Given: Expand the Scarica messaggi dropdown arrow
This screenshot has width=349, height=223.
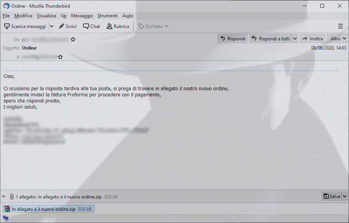Looking at the screenshot, I should (x=52, y=26).
